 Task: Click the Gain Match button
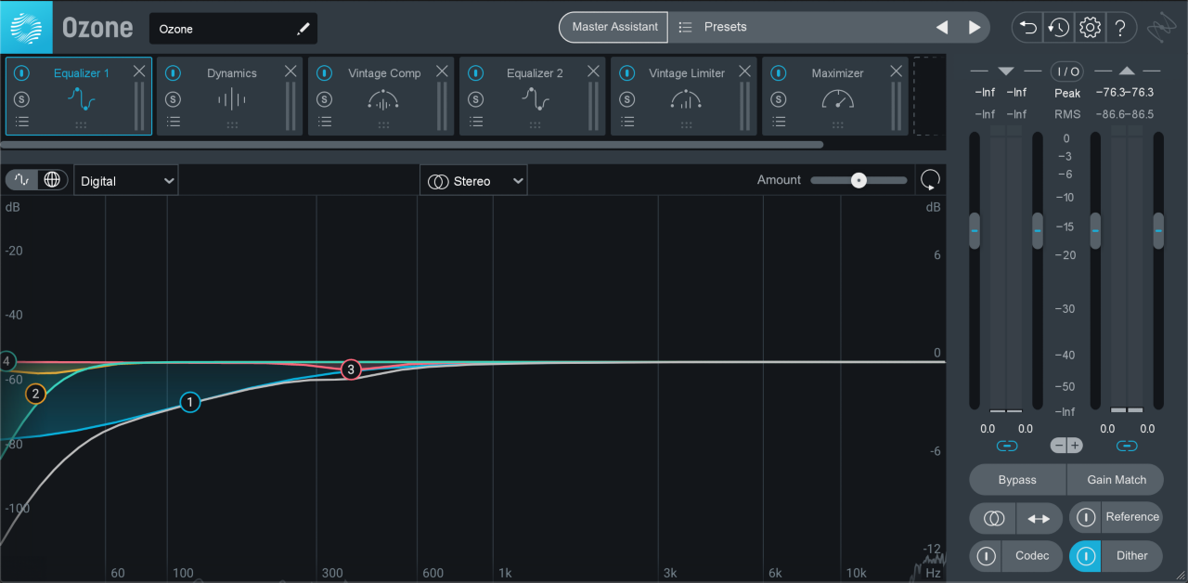(x=1117, y=480)
